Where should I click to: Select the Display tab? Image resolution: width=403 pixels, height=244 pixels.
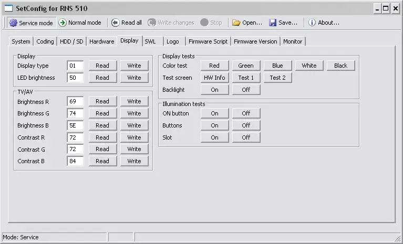(x=130, y=40)
